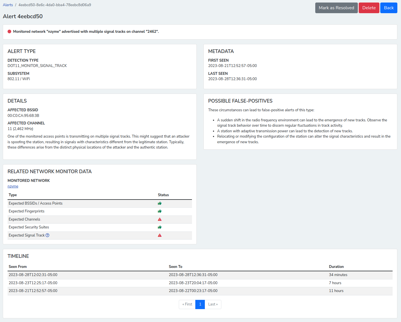The width and height of the screenshot is (401, 322).
Task: Open the nzyme monitored network link
Action: pyautogui.click(x=13, y=186)
